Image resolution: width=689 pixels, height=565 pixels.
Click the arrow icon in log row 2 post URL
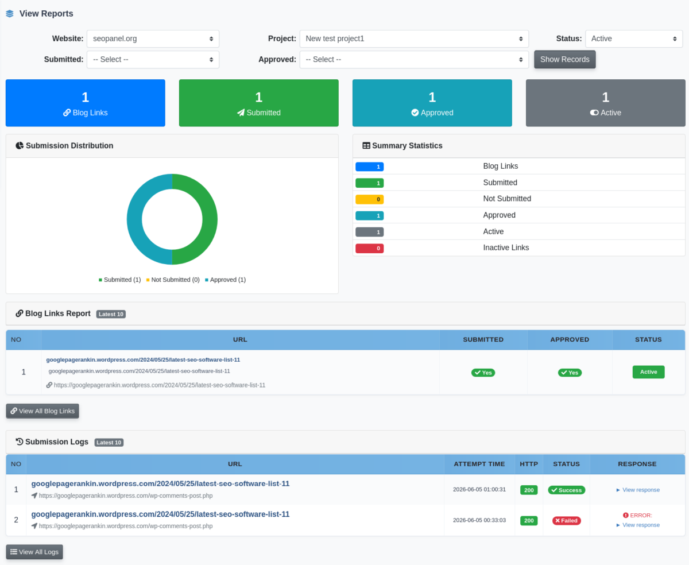pyautogui.click(x=34, y=526)
